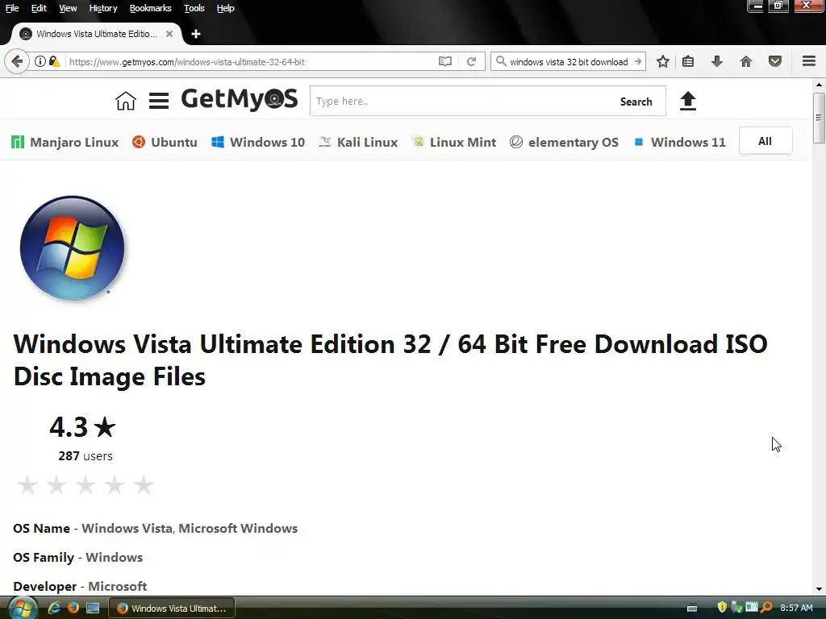826x619 pixels.
Task: Click the vertical scrollbar thumb
Action: pos(819,118)
